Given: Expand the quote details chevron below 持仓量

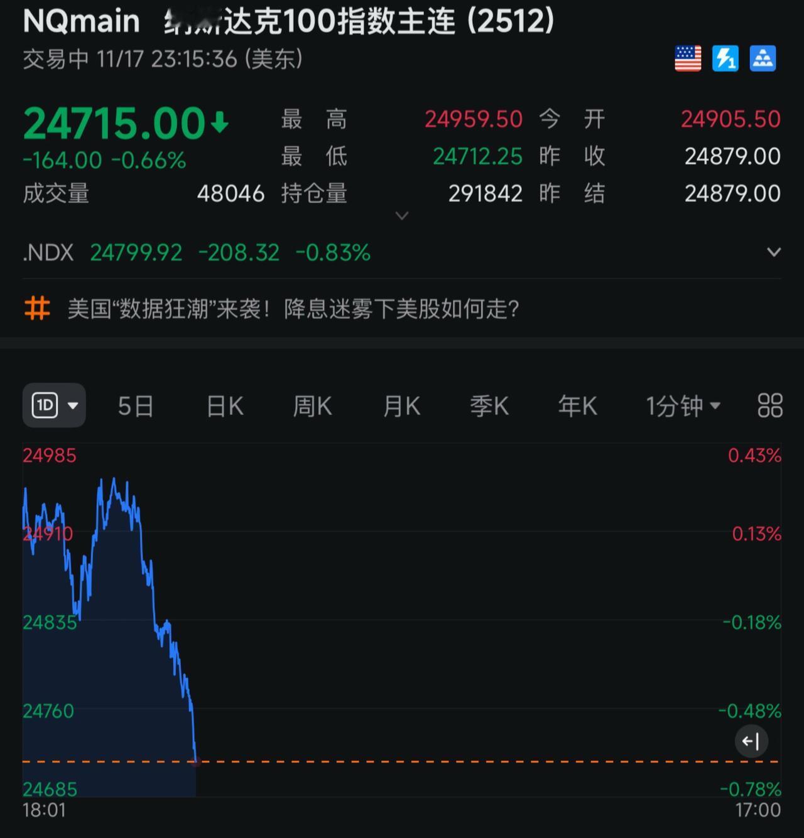Looking at the screenshot, I should (401, 215).
